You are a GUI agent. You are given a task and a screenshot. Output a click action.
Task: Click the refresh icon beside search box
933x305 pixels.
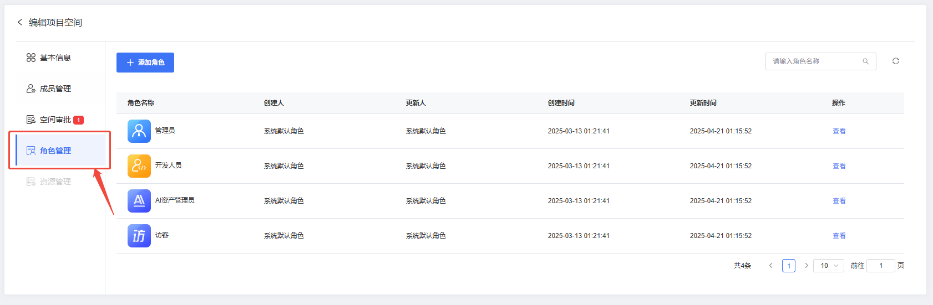click(896, 61)
